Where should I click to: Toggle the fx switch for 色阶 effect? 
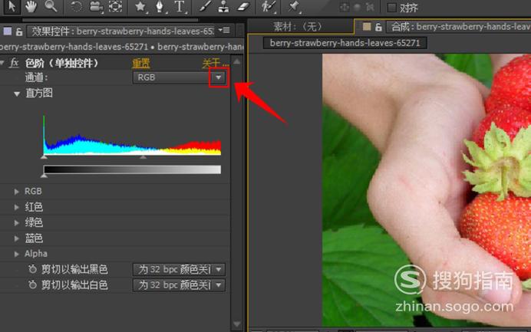tap(14, 63)
